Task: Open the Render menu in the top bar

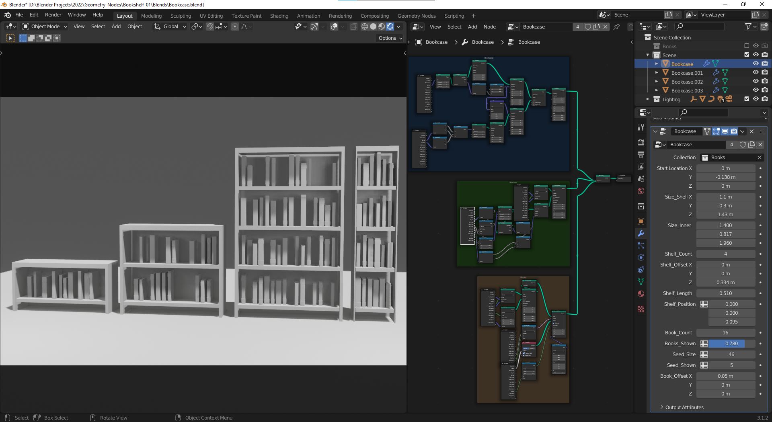Action: tap(53, 15)
